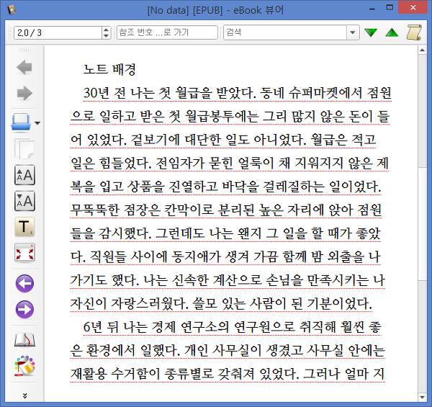Find previous with the green up arrow
432x407 pixels.
[392, 32]
